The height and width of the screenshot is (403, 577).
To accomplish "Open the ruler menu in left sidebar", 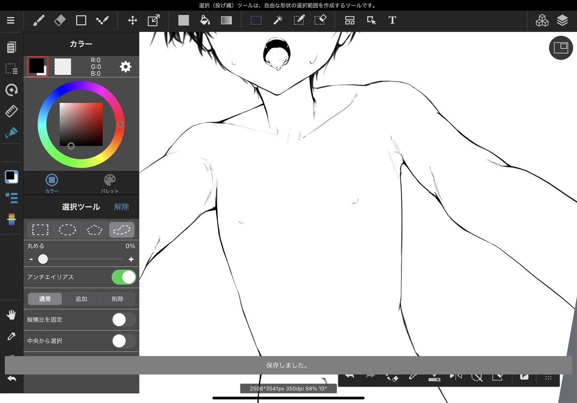I will [x=11, y=112].
